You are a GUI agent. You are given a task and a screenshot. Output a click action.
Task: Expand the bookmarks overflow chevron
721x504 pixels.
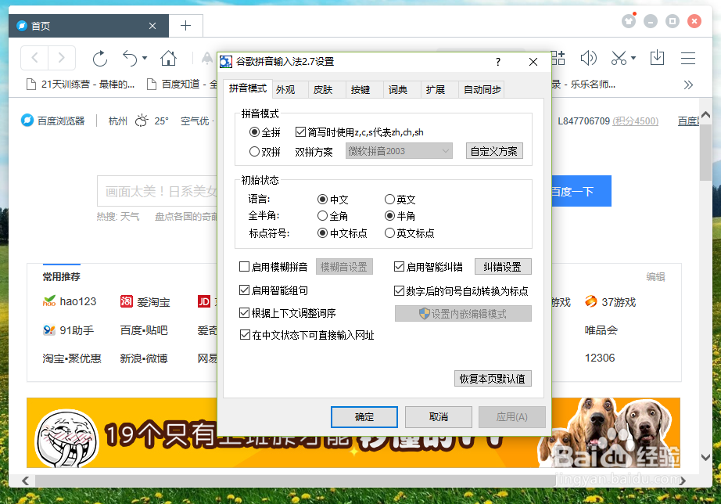click(x=688, y=85)
